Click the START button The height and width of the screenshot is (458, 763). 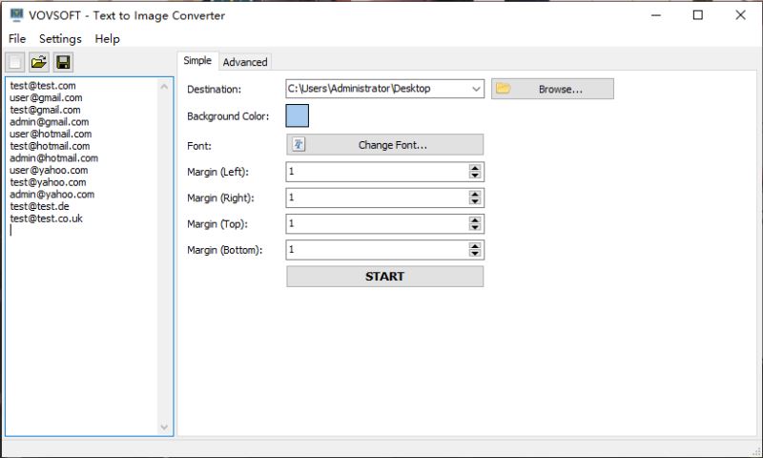click(x=385, y=277)
